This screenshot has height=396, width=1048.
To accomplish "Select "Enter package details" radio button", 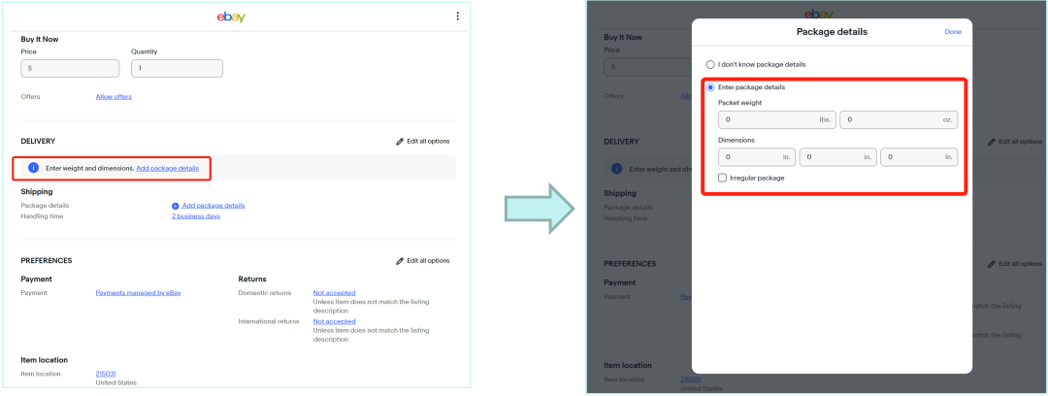I will click(x=710, y=87).
